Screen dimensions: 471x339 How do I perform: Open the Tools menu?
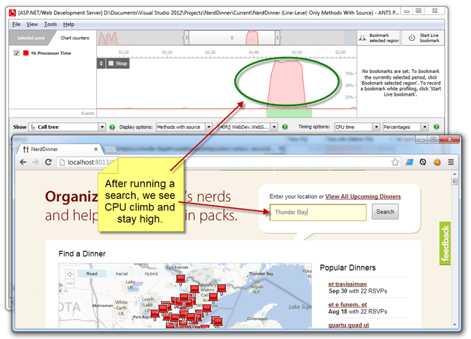point(51,24)
